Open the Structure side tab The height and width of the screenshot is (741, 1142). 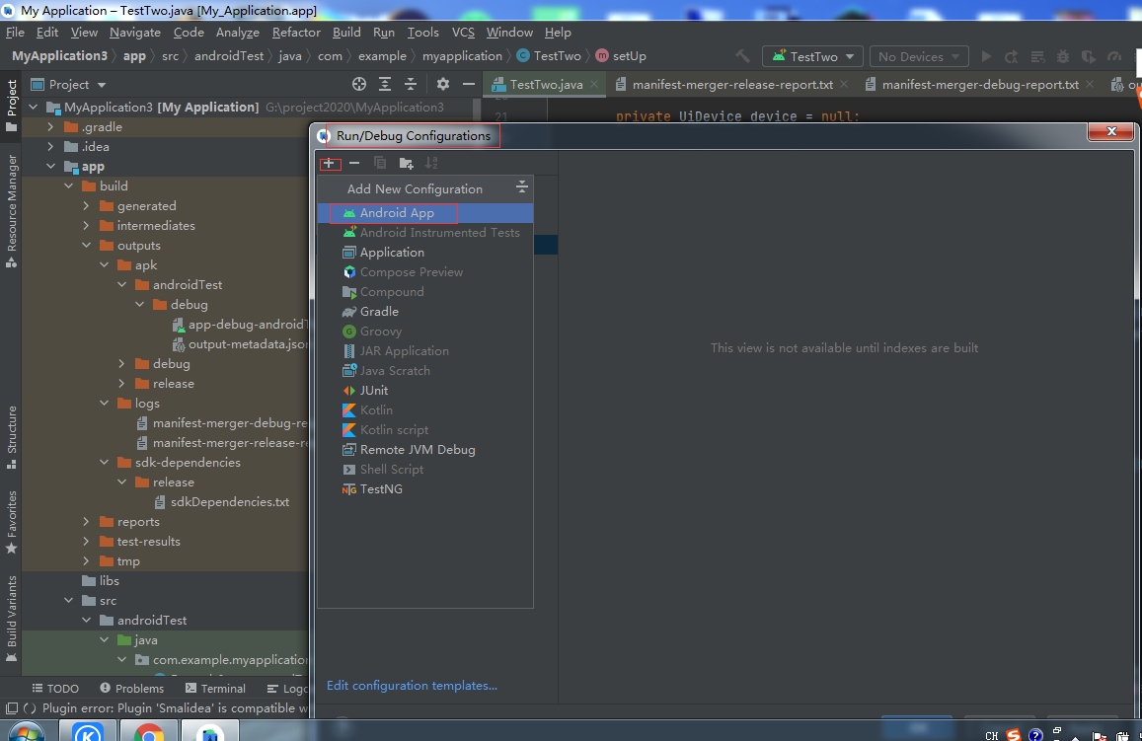pos(11,437)
